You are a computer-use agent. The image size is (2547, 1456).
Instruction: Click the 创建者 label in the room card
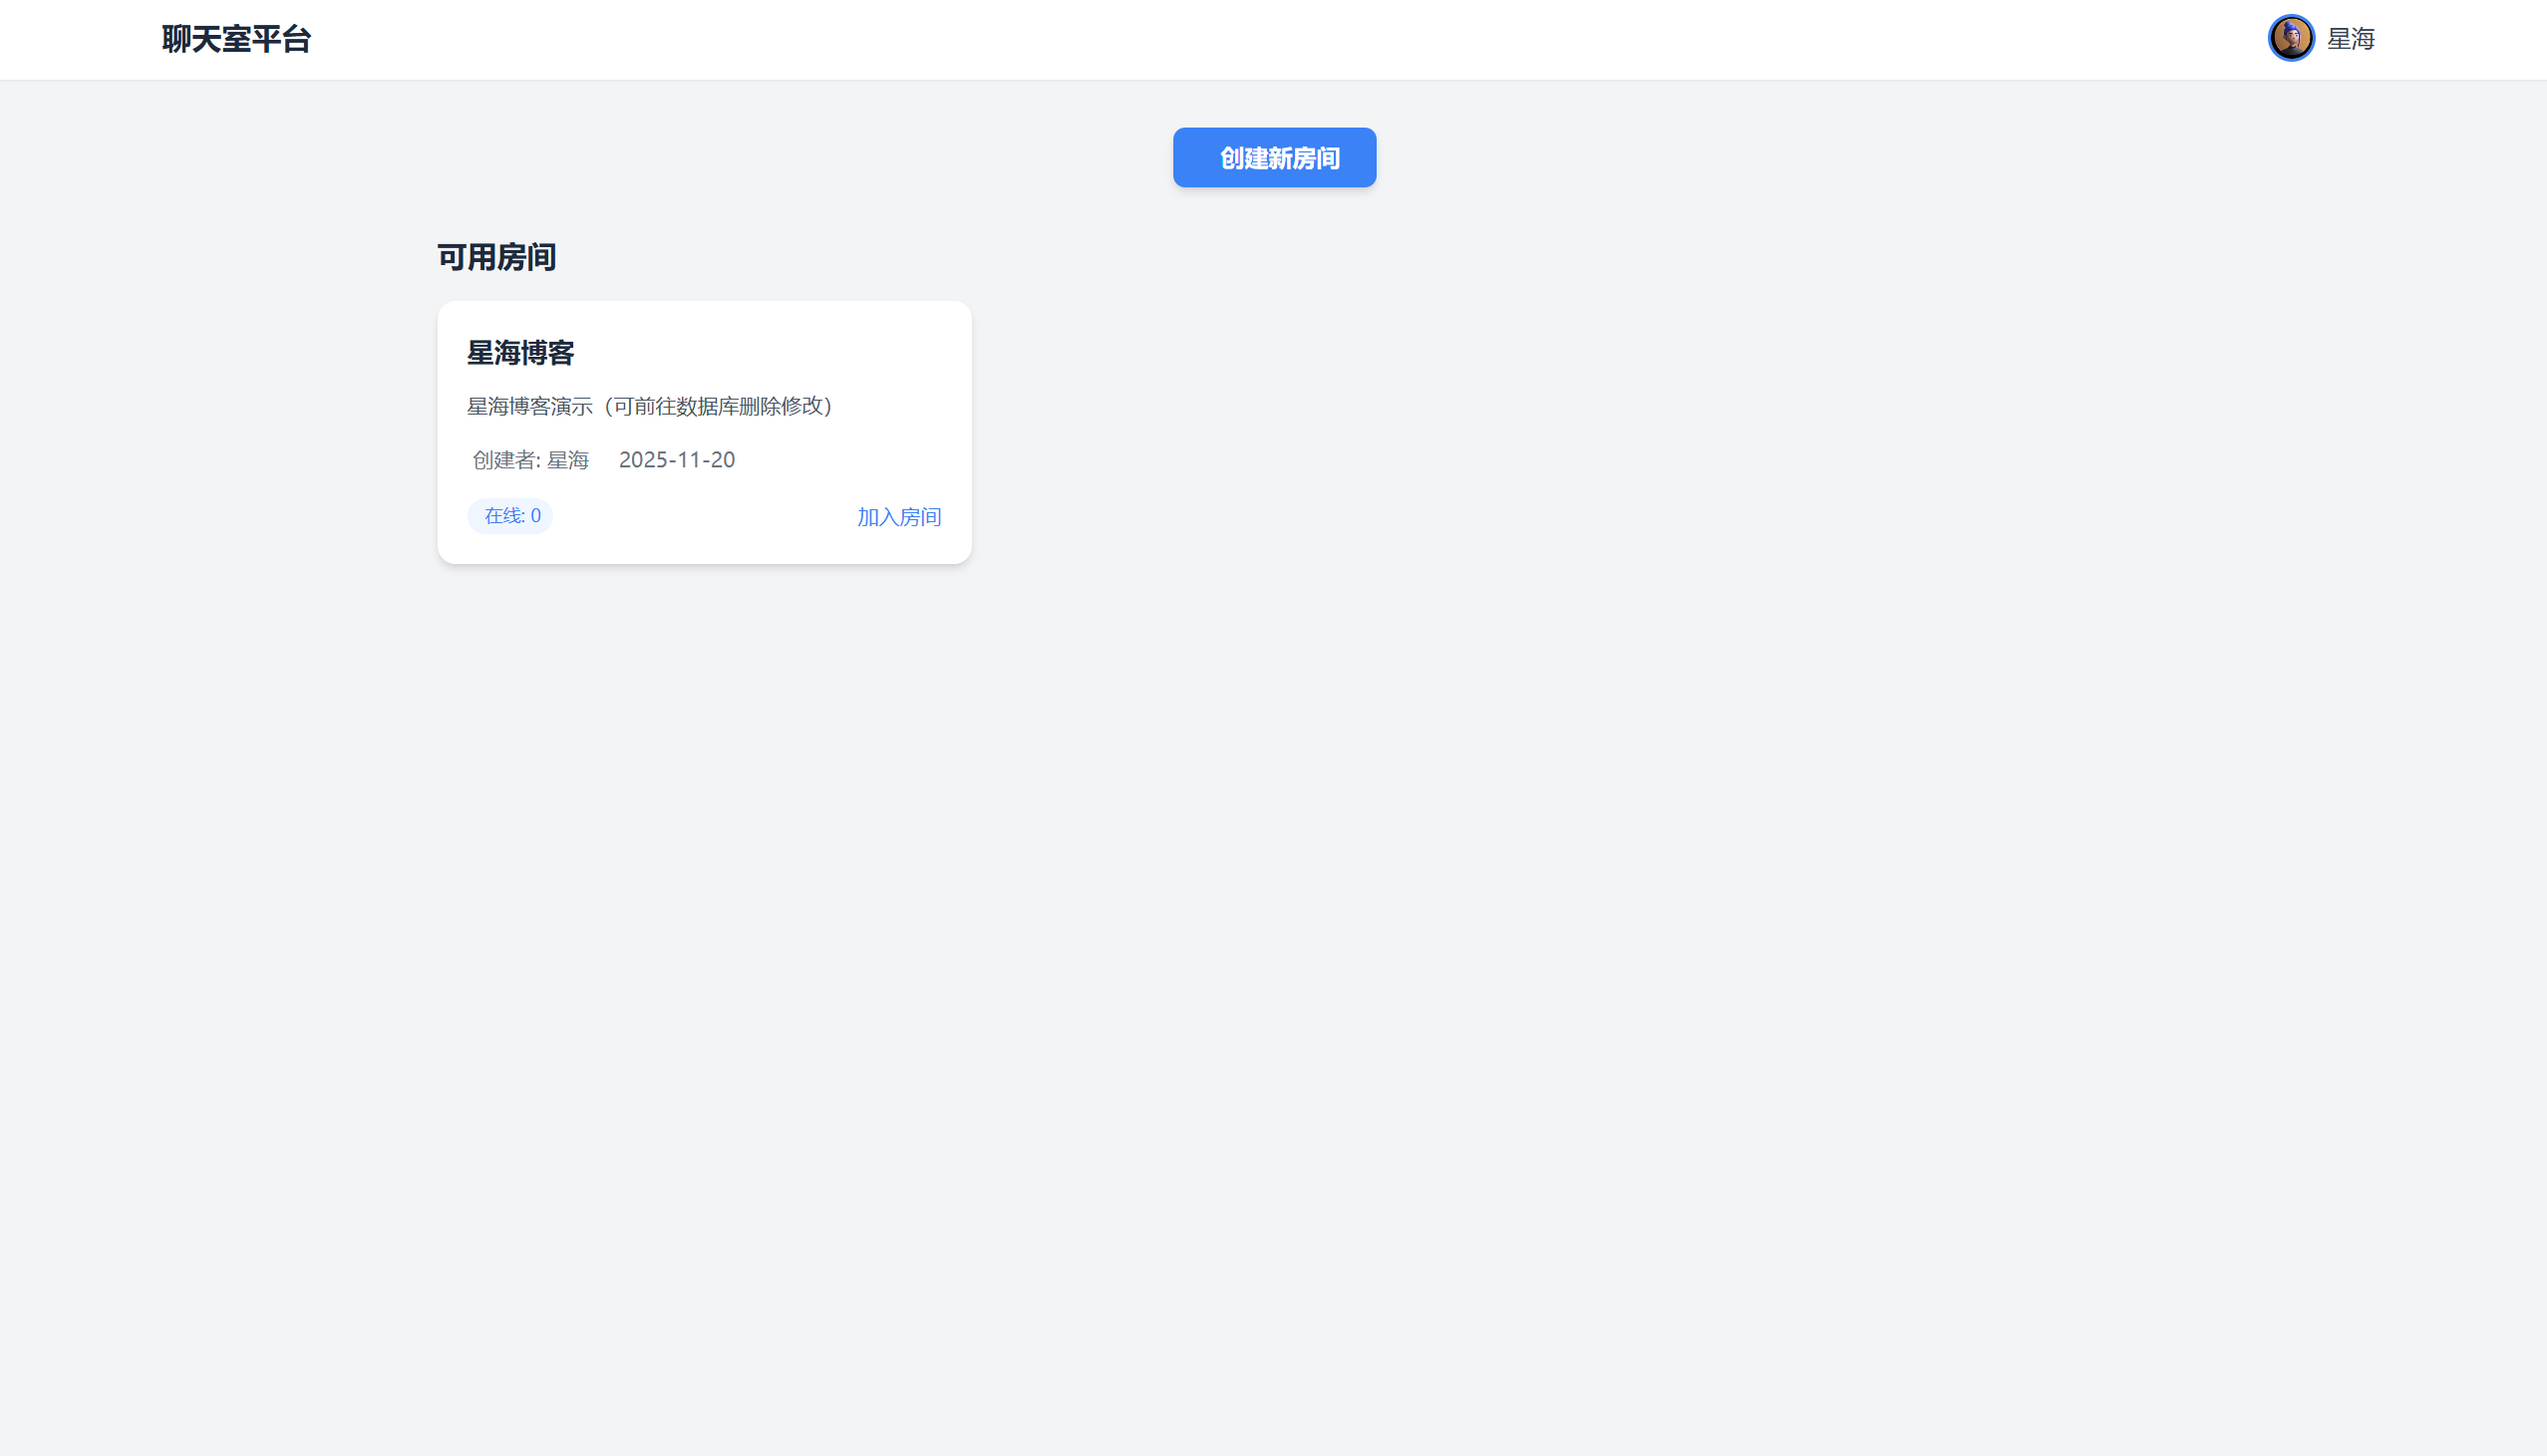click(504, 460)
